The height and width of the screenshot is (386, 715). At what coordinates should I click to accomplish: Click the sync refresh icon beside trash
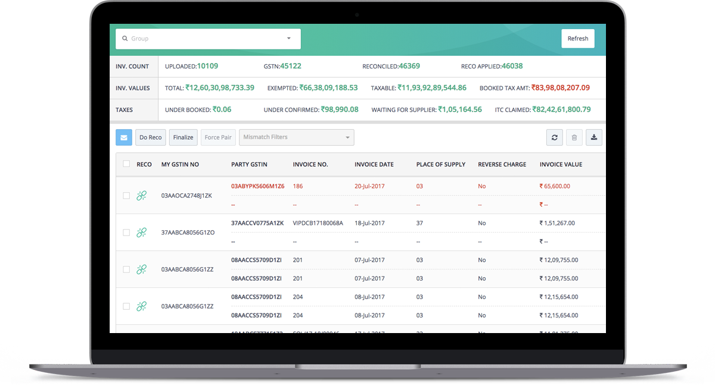tap(554, 137)
